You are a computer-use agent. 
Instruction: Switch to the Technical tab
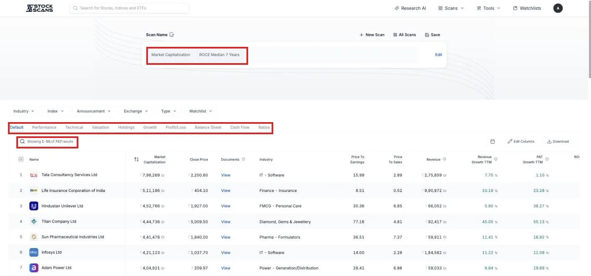[74, 127]
